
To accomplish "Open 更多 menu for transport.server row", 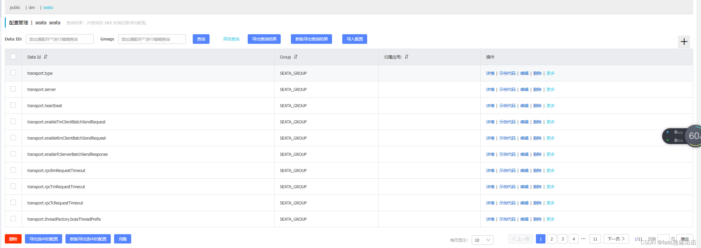I will (x=551, y=89).
